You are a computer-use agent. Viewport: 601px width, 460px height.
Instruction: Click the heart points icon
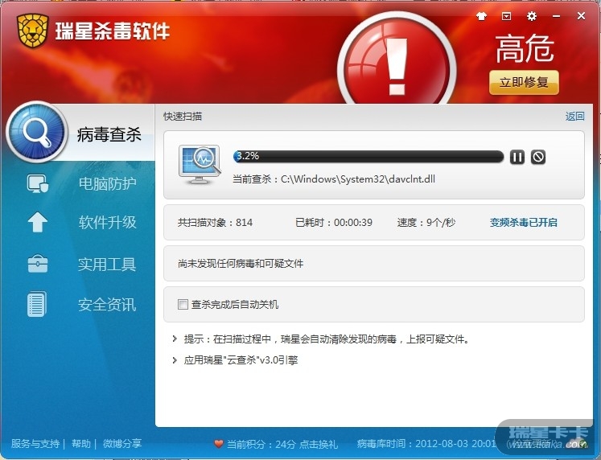[219, 444]
